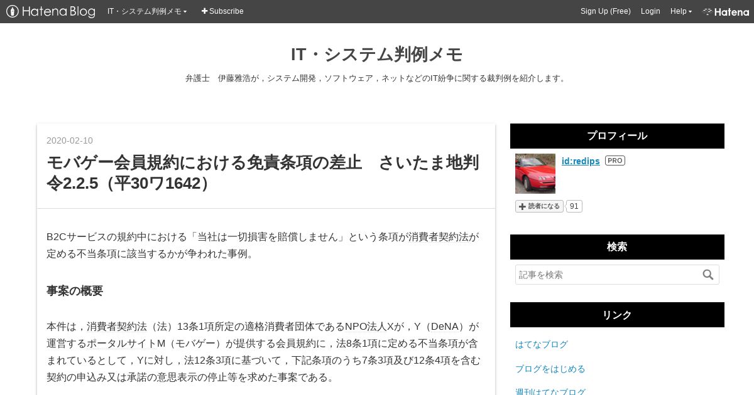Image resolution: width=754 pixels, height=395 pixels.
Task: Go to Login
Action: point(650,11)
